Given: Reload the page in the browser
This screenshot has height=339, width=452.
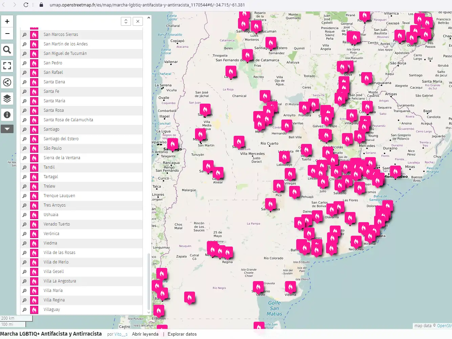Looking at the screenshot, I should pos(26,5).
